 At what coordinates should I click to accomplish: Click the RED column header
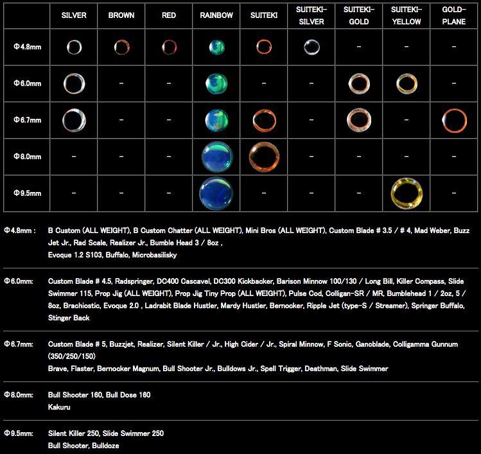169,15
